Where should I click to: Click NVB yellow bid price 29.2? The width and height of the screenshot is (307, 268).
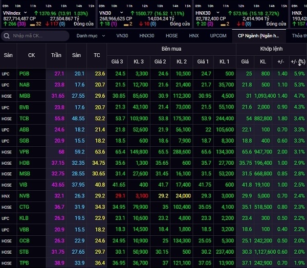163,196
